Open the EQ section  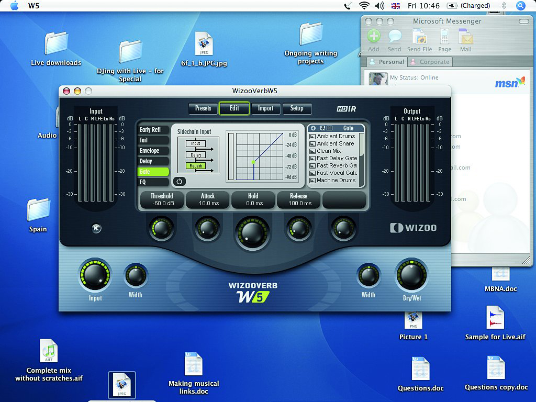pyautogui.click(x=153, y=182)
